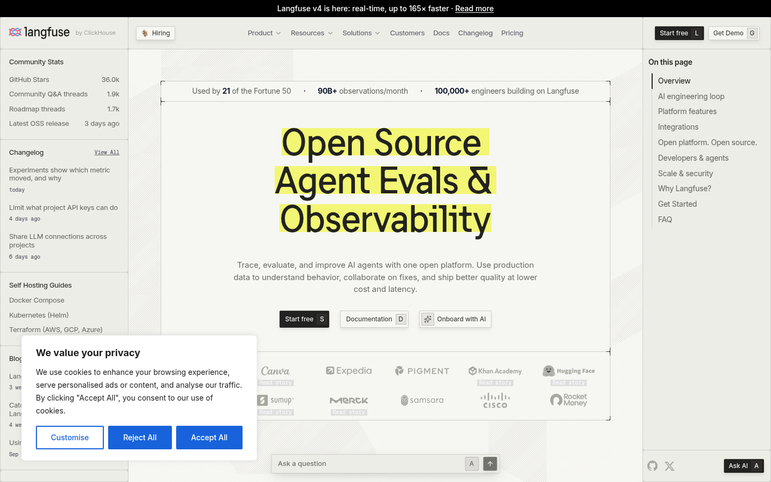Click the Expedia customer logo
Screen dimensions: 771x482
click(349, 371)
